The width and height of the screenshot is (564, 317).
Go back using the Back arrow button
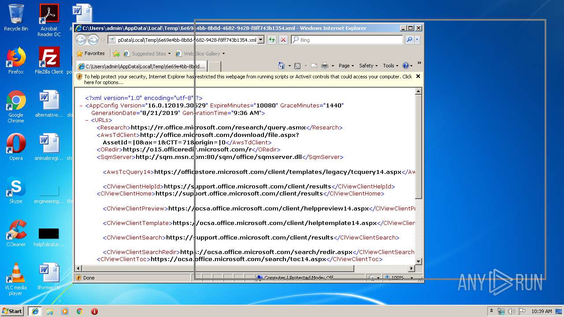pyautogui.click(x=81, y=40)
